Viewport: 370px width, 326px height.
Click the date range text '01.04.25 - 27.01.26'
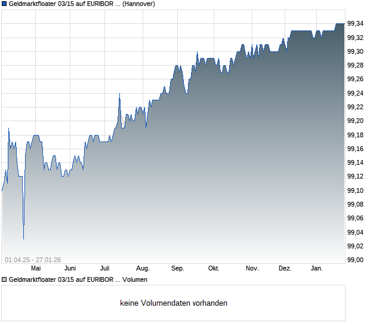pos(33,260)
